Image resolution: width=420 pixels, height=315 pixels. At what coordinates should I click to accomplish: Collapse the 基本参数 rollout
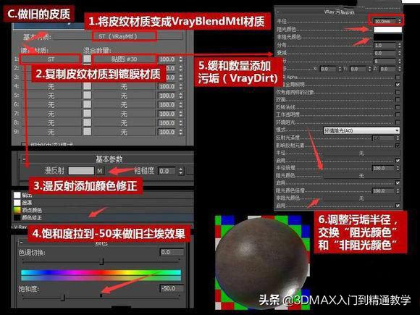pyautogui.click(x=24, y=159)
